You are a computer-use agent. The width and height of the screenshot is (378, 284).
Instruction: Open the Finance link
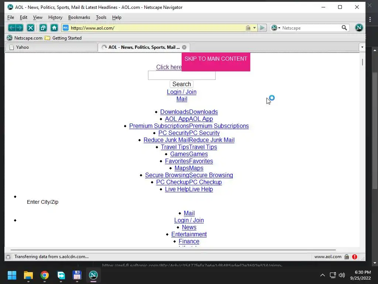tap(189, 241)
